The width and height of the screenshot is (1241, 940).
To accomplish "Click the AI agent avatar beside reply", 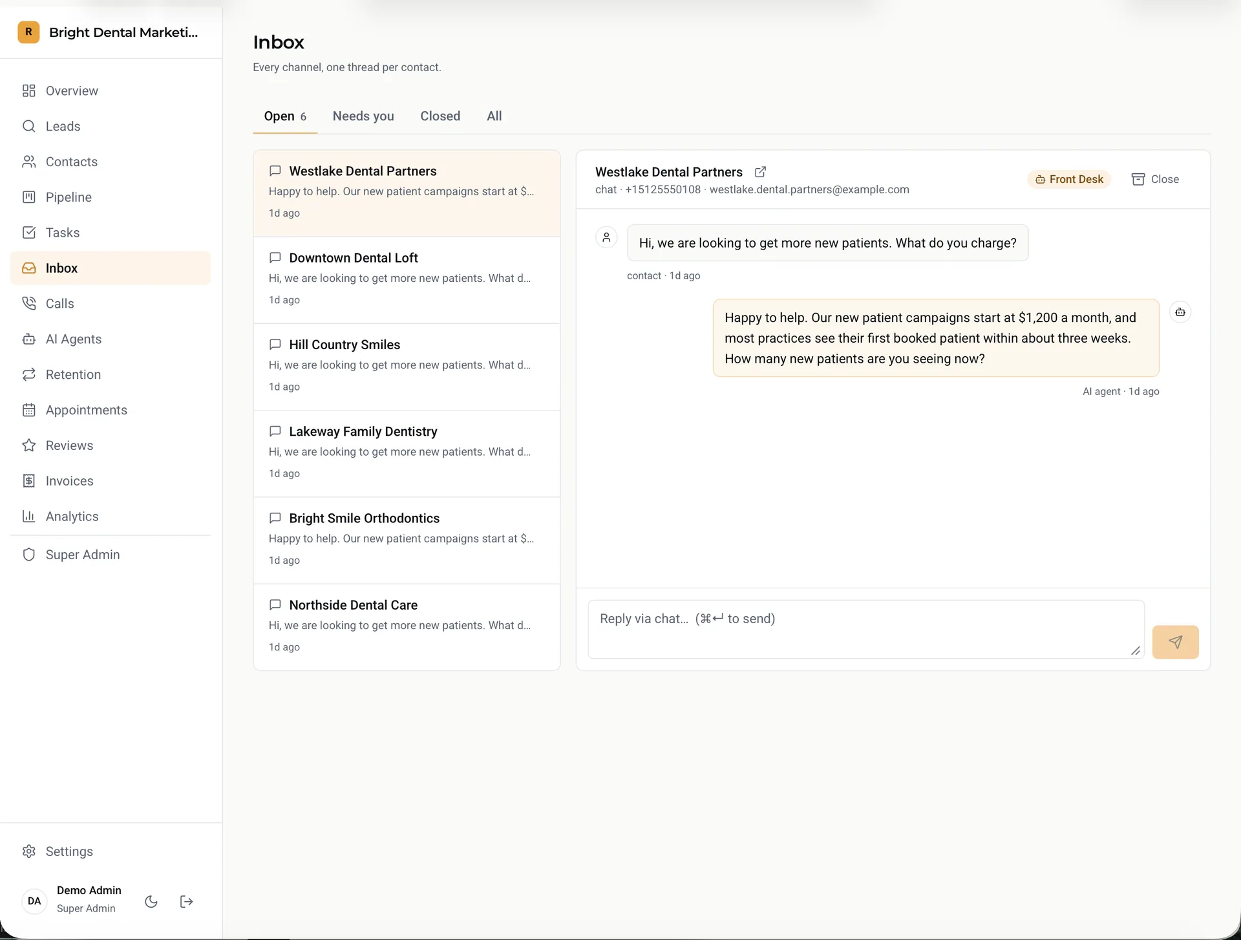I will (1180, 312).
